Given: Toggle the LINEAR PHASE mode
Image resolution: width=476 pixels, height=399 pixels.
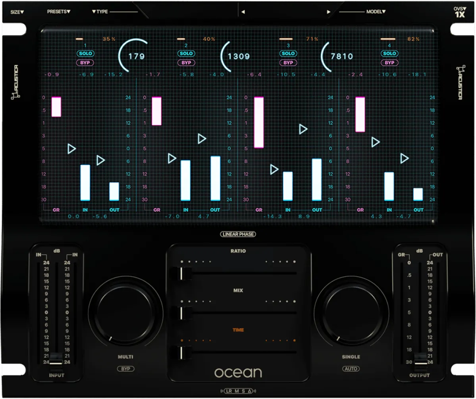Looking at the screenshot, I should pos(238,234).
